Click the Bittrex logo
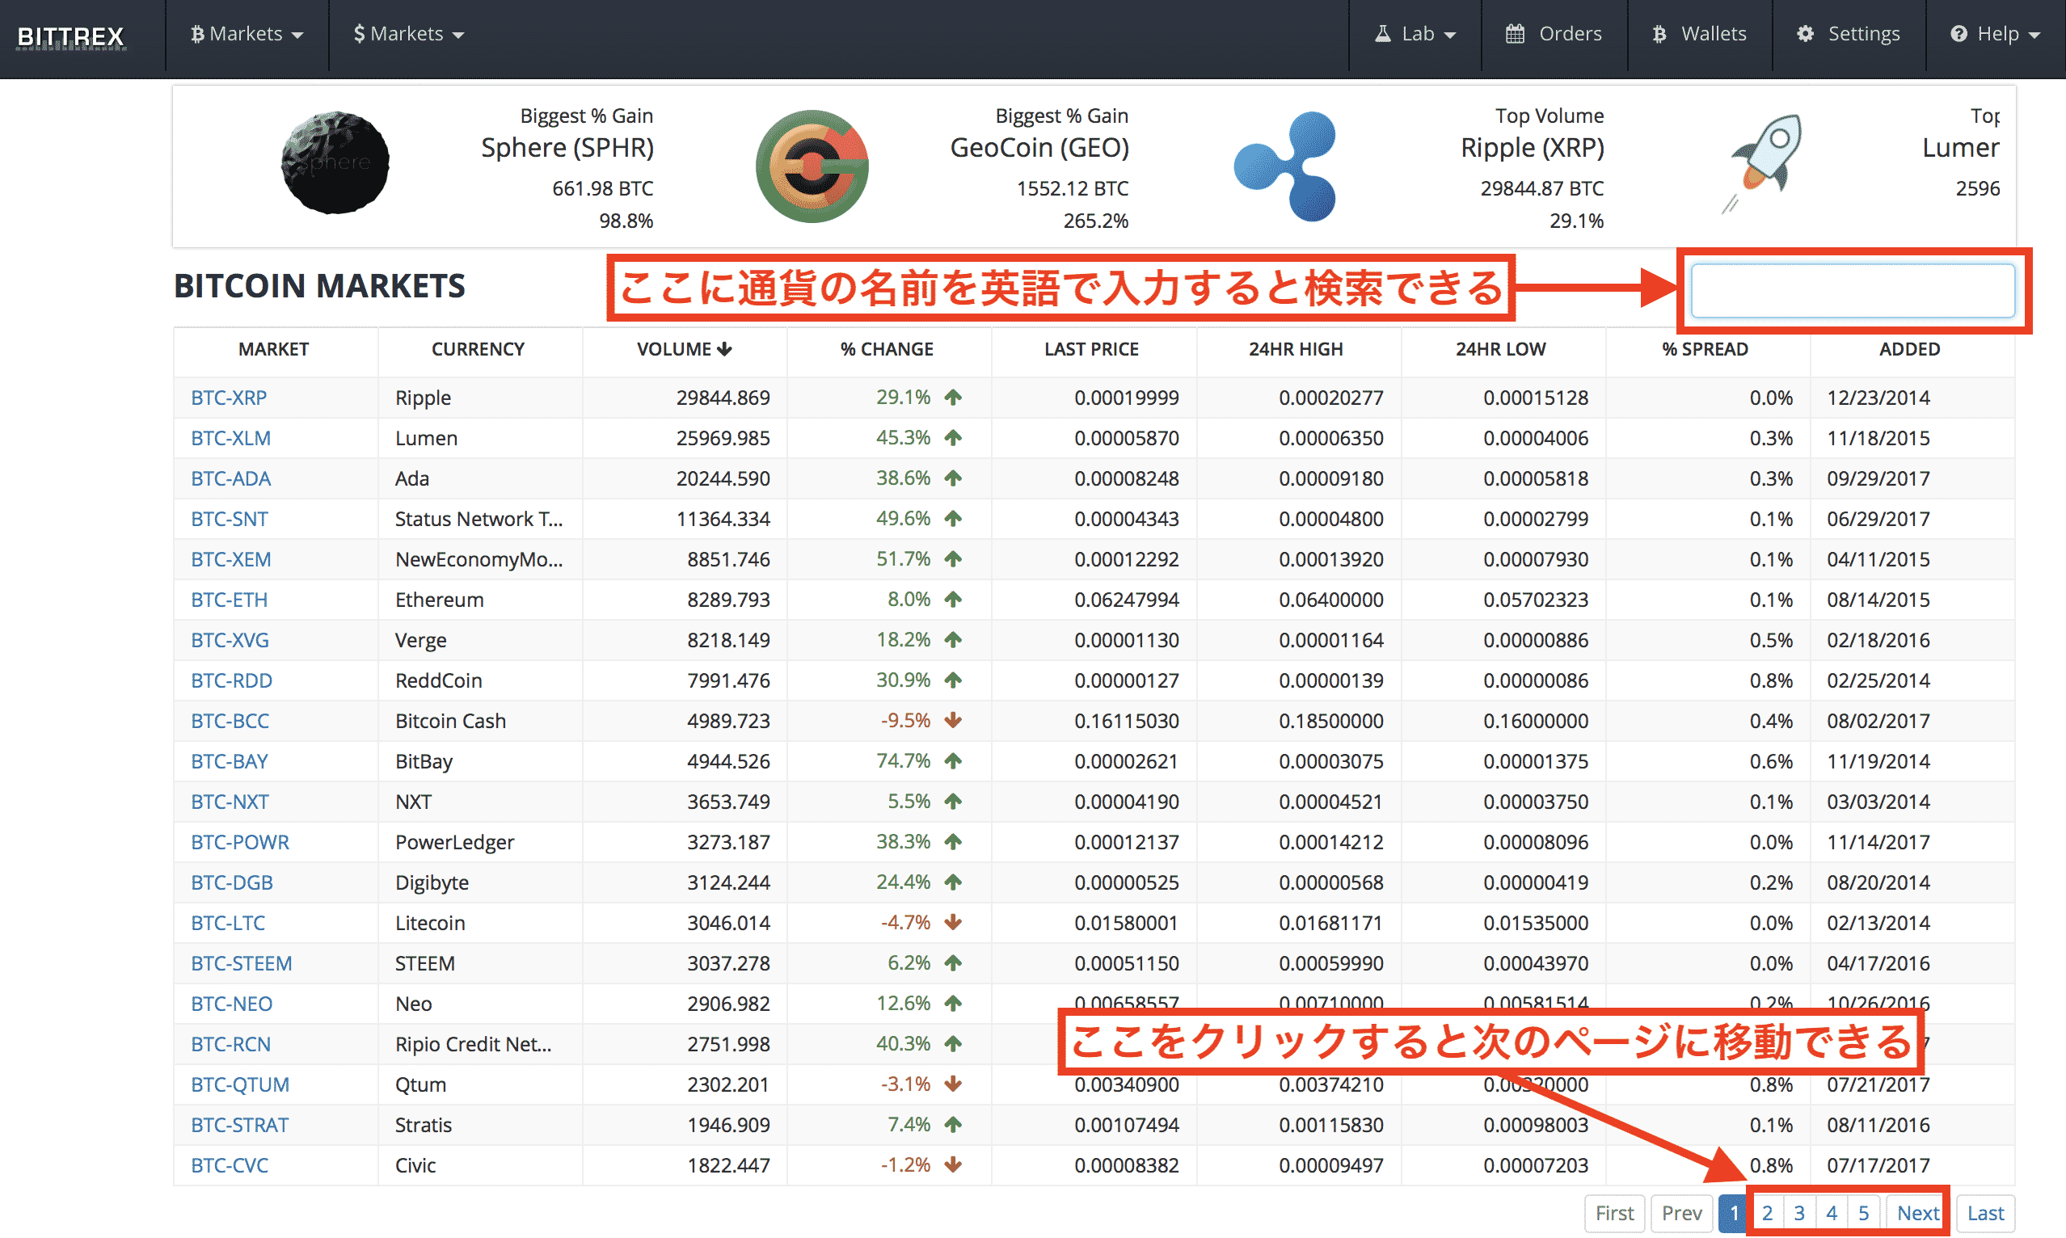 coord(71,36)
